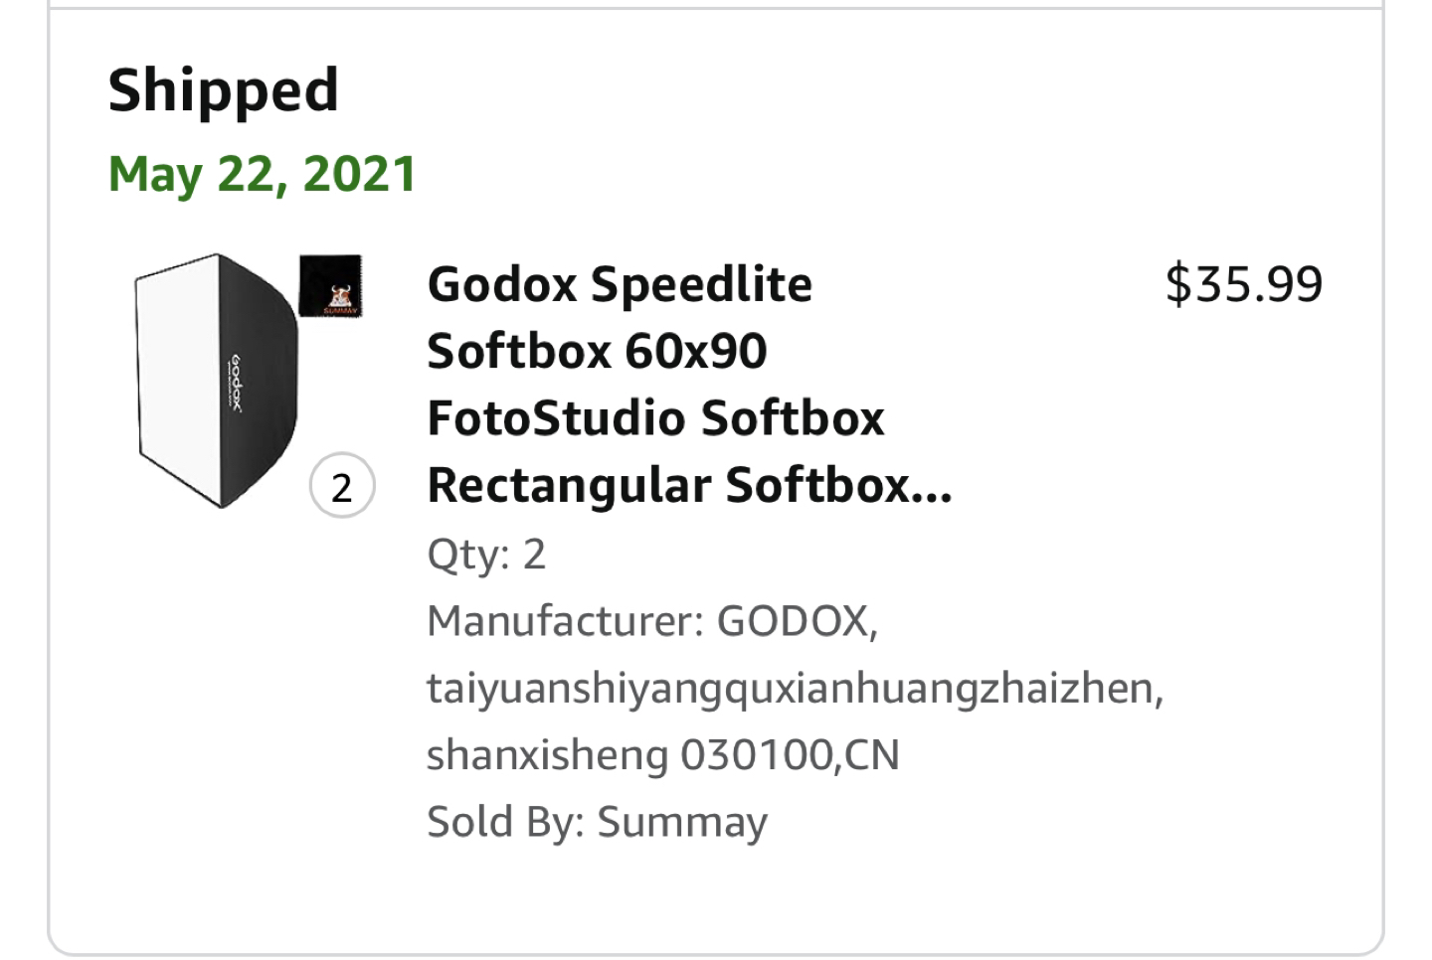Click the 'FotoStudio Softbox' title line
Screen dimensions: 1432x960
click(x=655, y=418)
